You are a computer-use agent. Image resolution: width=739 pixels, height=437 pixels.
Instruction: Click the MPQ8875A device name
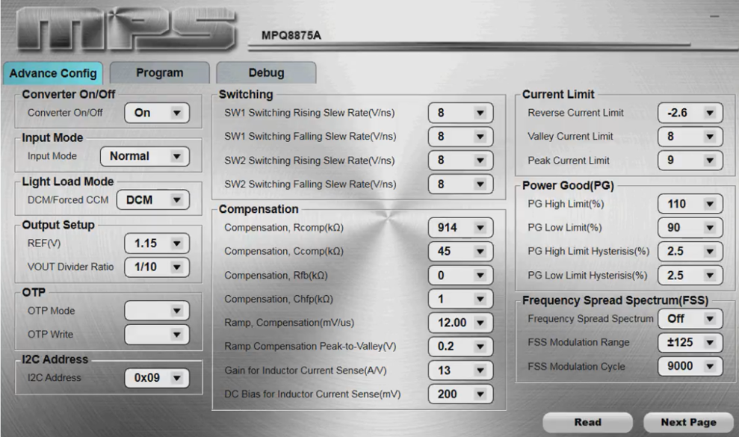[x=291, y=35]
